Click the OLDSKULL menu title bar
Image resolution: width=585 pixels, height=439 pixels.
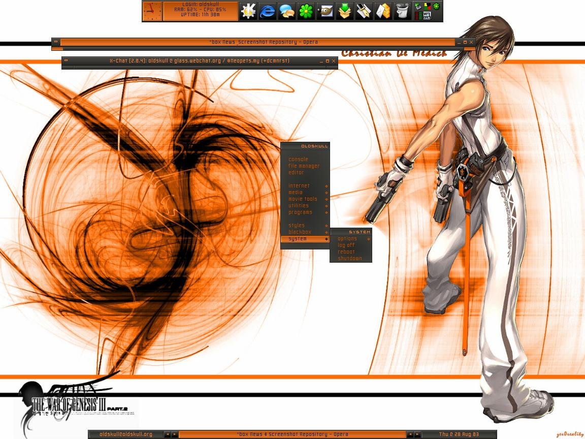(x=305, y=146)
